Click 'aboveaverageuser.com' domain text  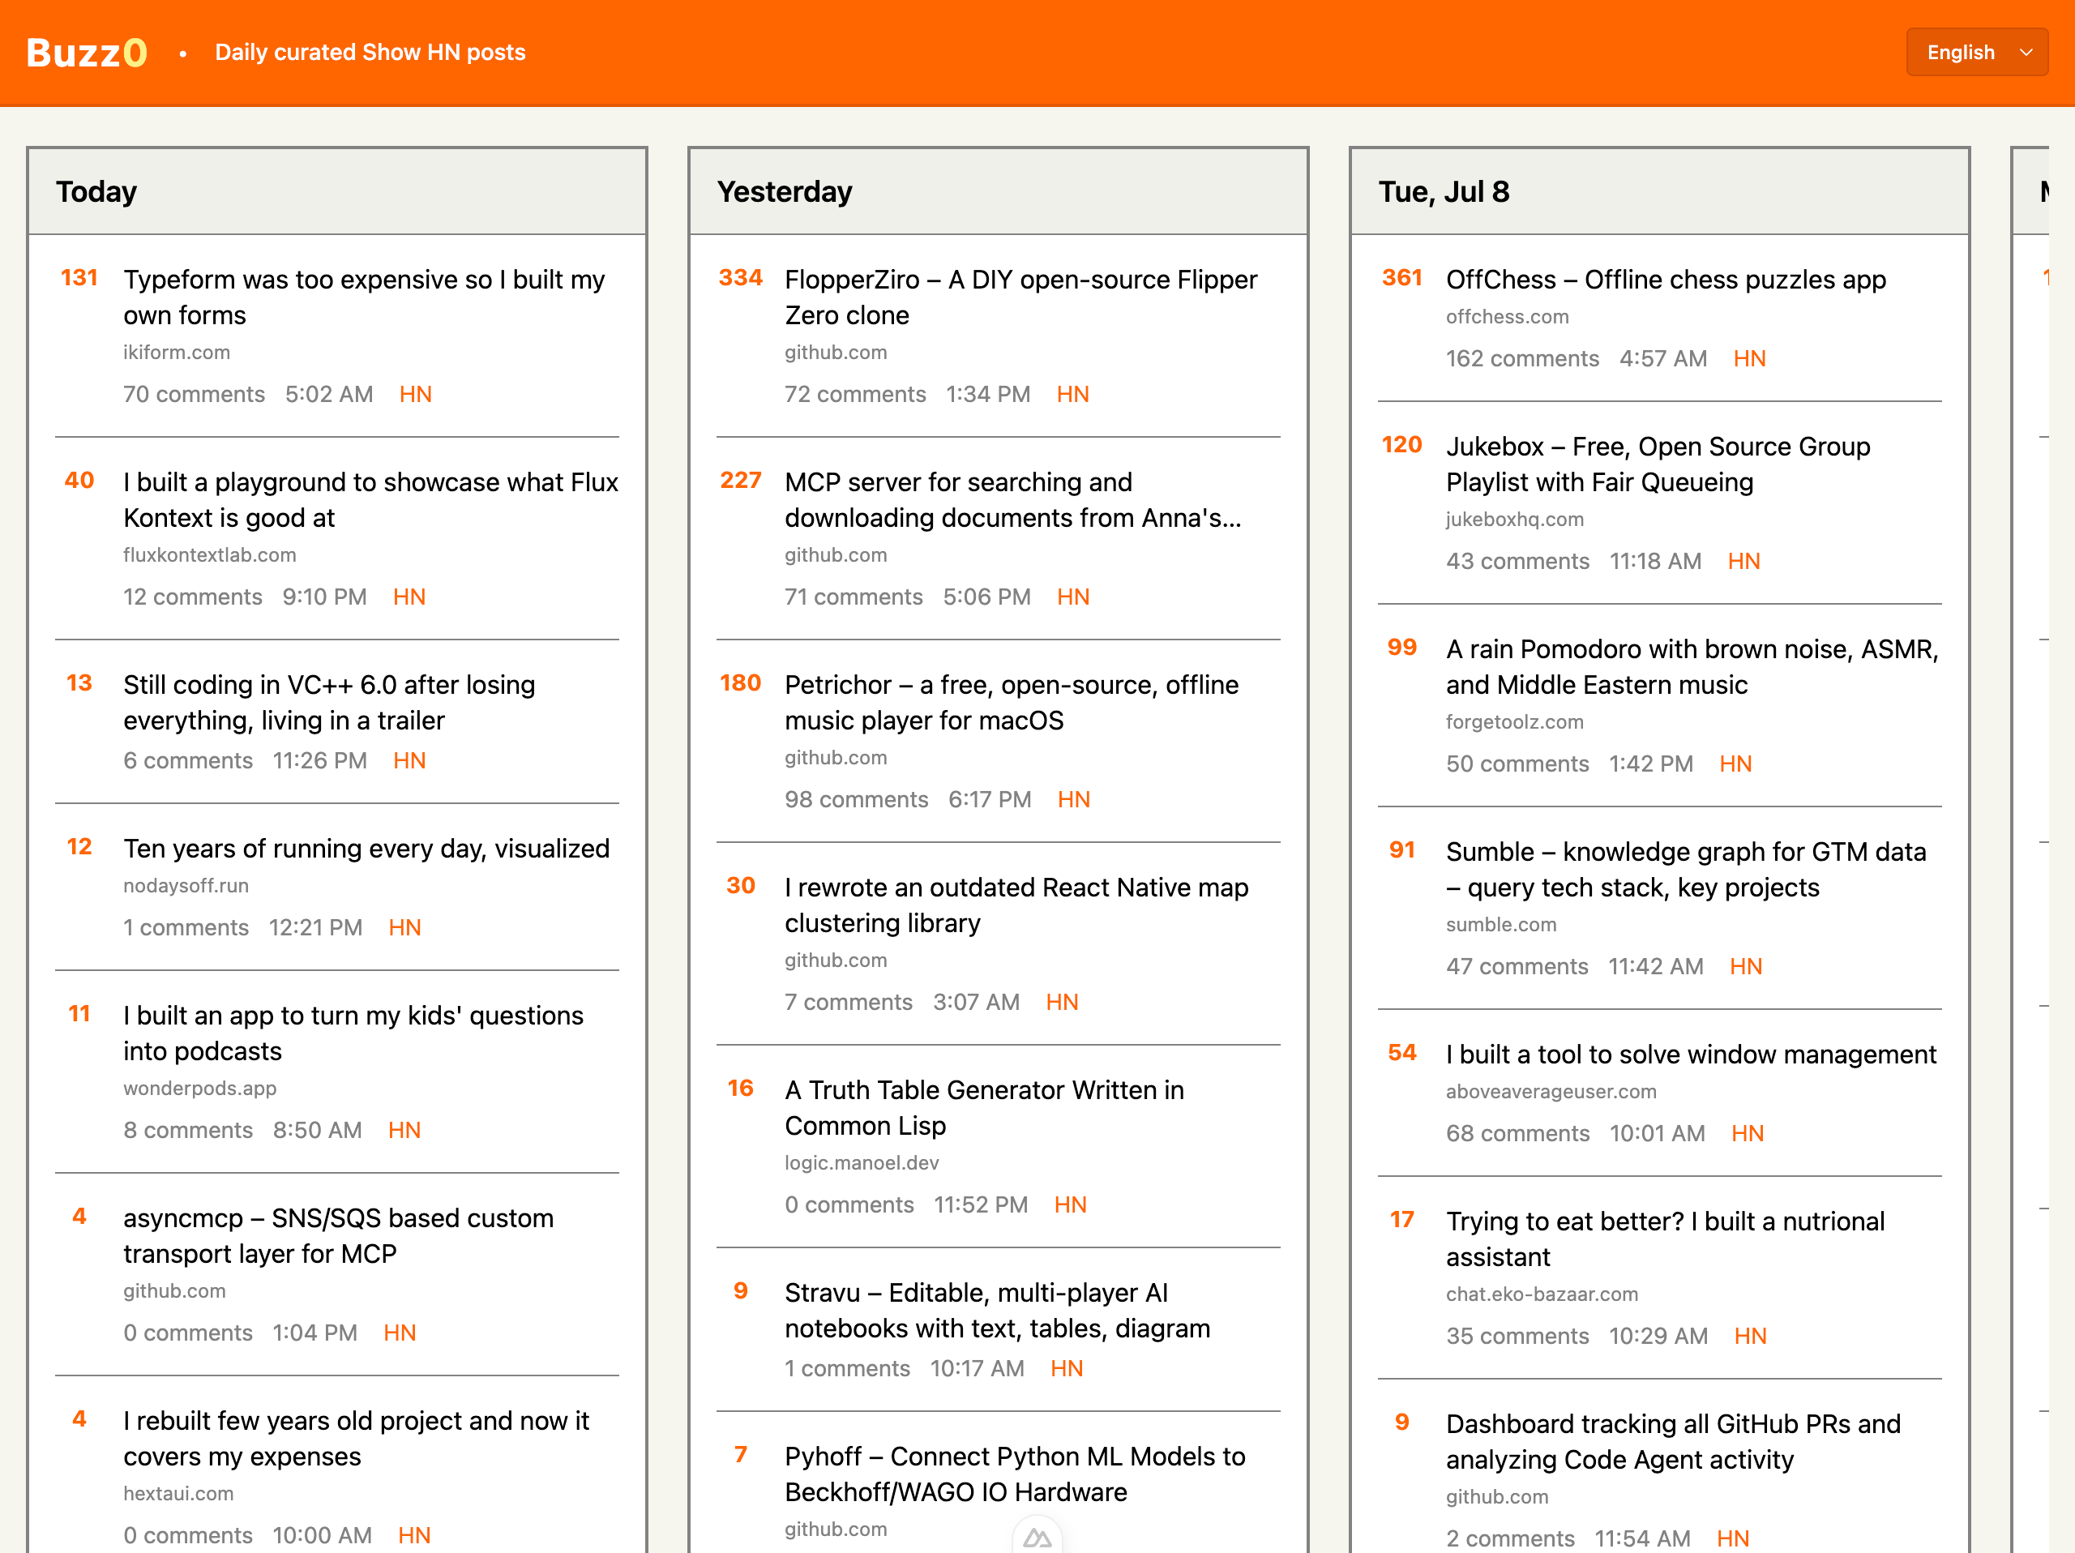click(x=1551, y=1093)
